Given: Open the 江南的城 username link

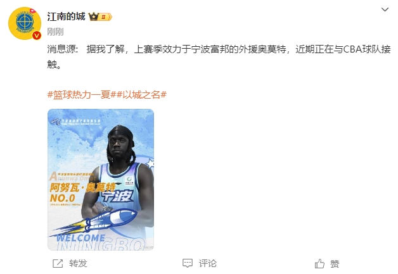Looking at the screenshot, I should 67,16.
